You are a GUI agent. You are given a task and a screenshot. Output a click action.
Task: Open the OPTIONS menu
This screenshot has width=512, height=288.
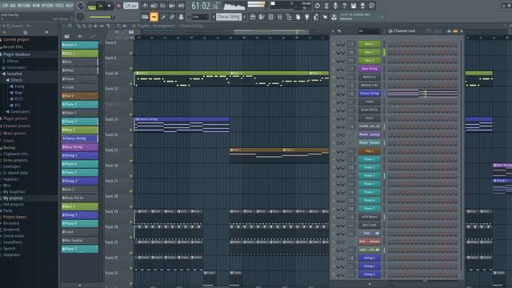coord(48,6)
